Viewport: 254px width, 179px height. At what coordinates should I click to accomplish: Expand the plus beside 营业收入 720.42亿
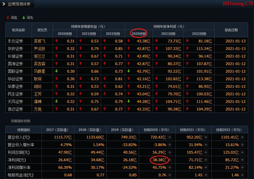click(170, 137)
